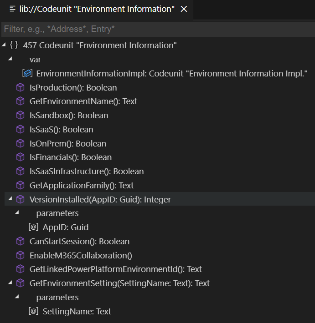
Task: Collapse parameters under VersionInstalled
Action: click(x=17, y=213)
